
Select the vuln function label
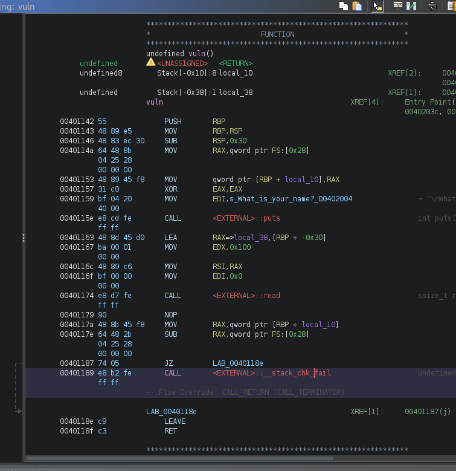[155, 102]
